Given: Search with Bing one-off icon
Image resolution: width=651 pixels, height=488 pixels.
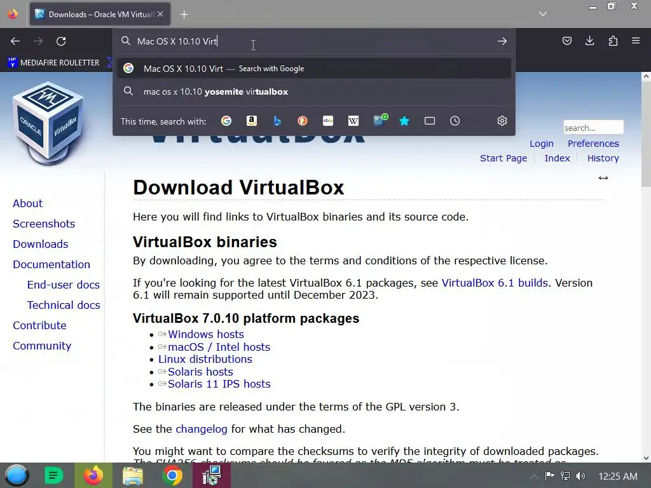Looking at the screenshot, I should pos(277,121).
